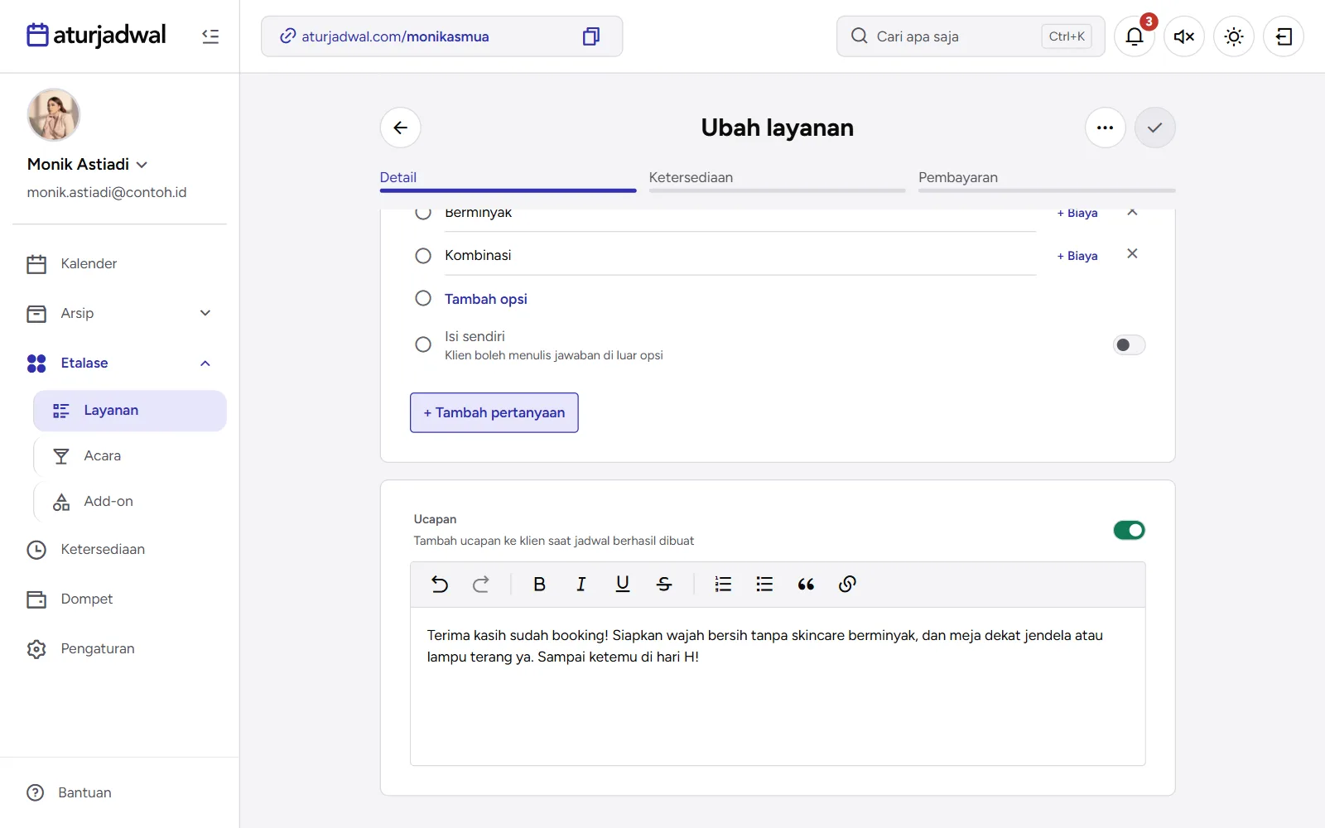Viewport: 1325px width, 828px height.
Task: Collapse the sidebar menu icon
Action: point(210,36)
